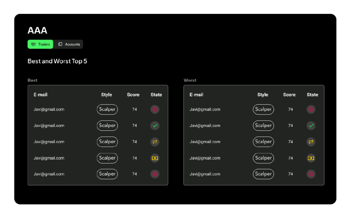Click the Scalper badge in Best table's first row
The height and width of the screenshot is (218, 350).
tap(107, 109)
